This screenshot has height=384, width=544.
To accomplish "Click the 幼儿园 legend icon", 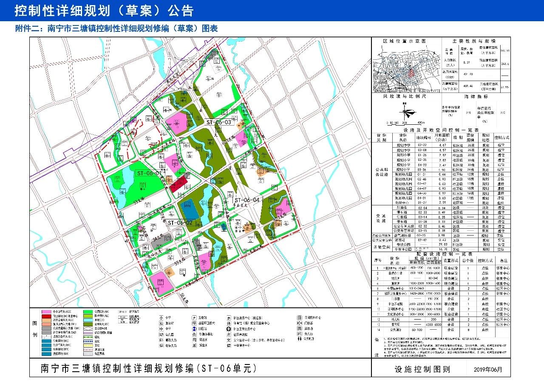I will tap(161, 334).
